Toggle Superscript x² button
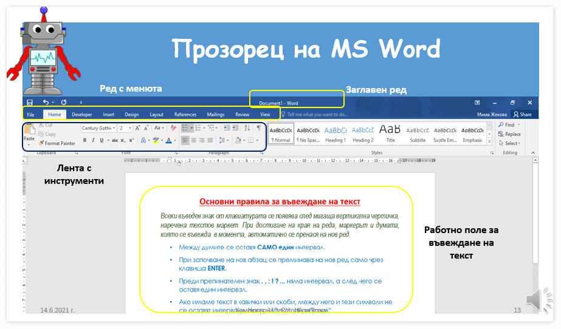Image resolution: width=561 pixels, height=329 pixels. [x=131, y=140]
